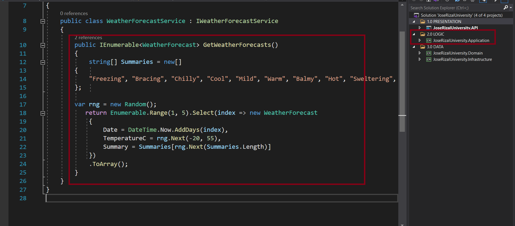Click the 'public class' keywords on line 8
515x226 pixels.
(81, 21)
